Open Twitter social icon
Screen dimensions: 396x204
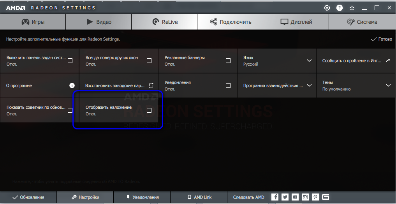point(285,197)
